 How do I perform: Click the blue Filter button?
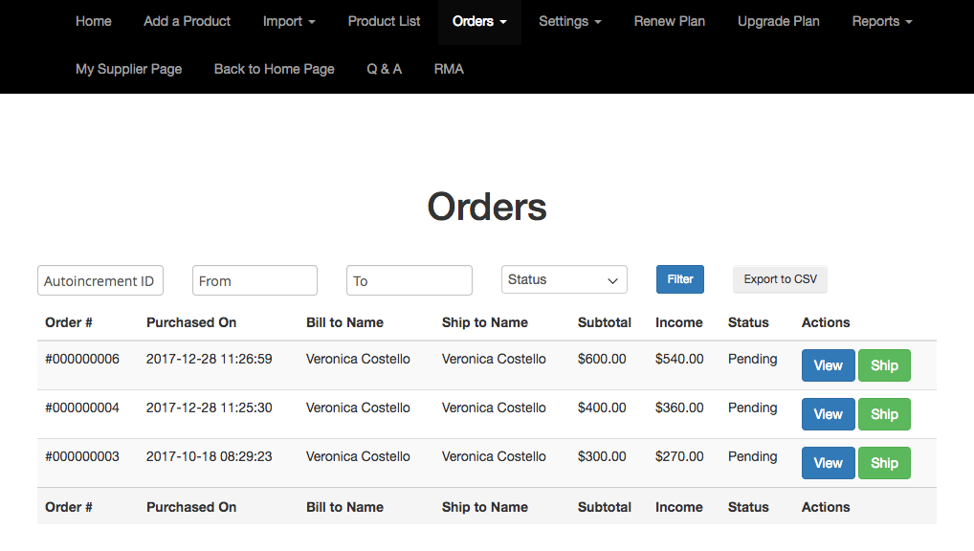[679, 279]
